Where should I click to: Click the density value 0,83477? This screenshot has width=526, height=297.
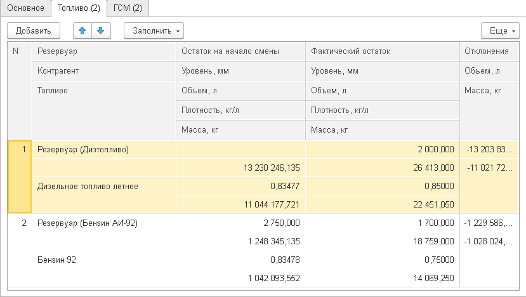[x=282, y=187]
